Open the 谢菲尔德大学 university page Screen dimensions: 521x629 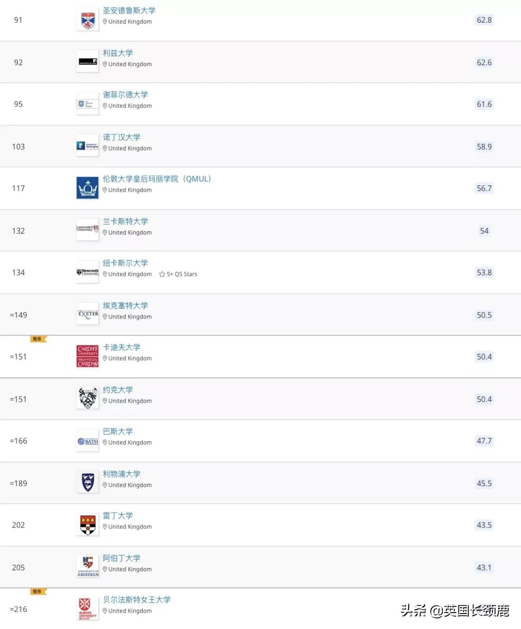tap(126, 95)
